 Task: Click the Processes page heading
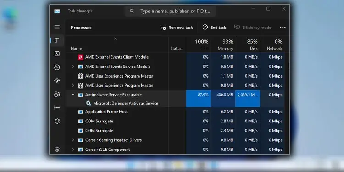[x=81, y=28]
